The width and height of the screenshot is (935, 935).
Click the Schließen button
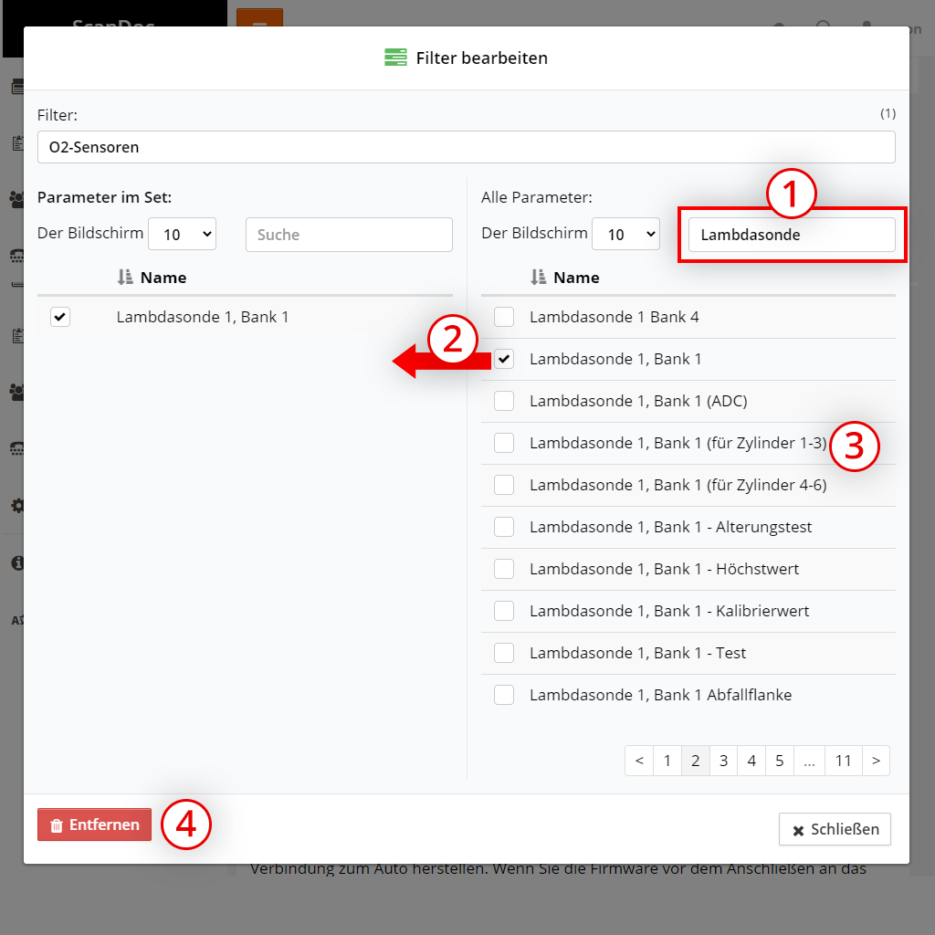pos(835,829)
